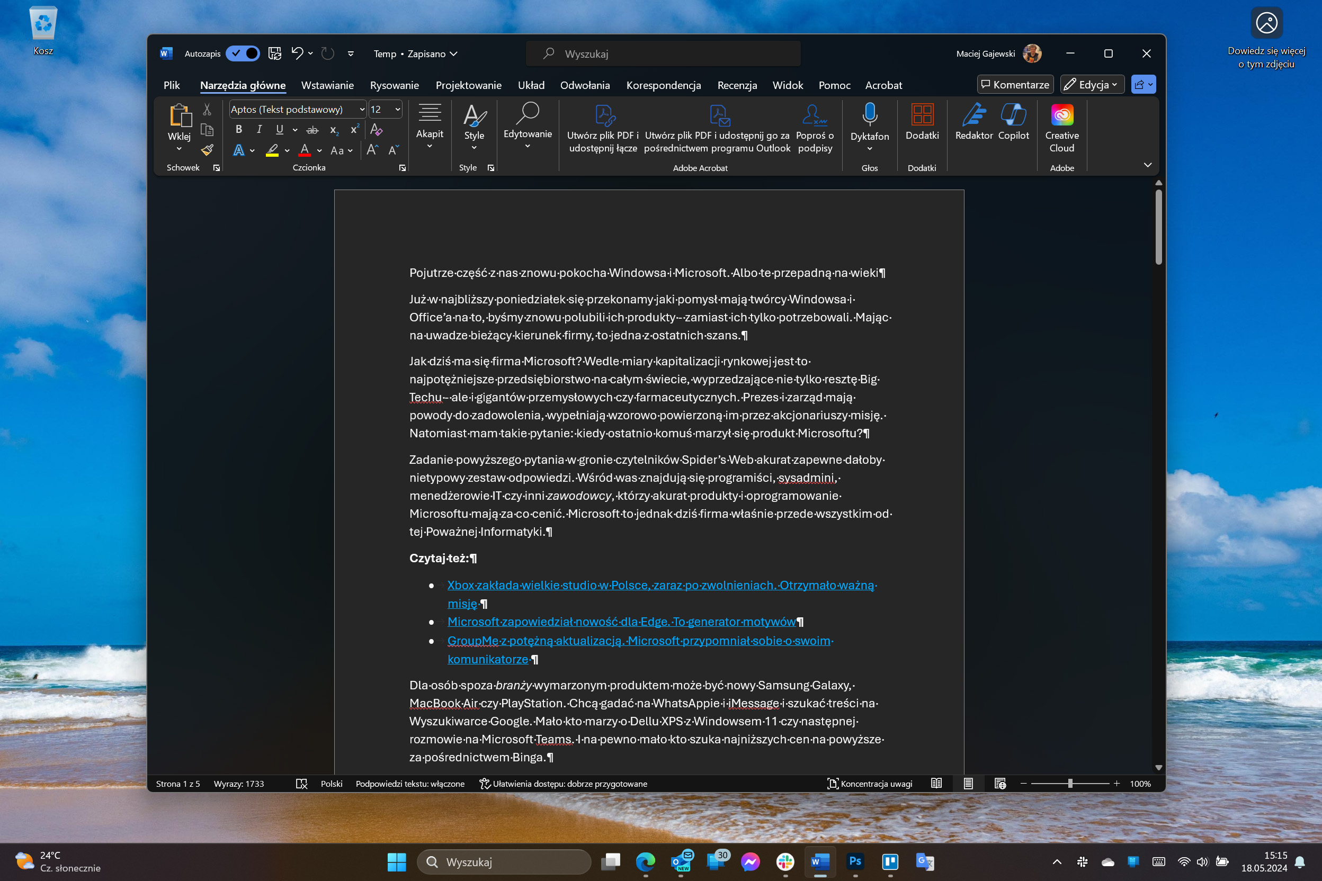Click the 100% zoom level
1322x881 pixels.
coord(1140,784)
